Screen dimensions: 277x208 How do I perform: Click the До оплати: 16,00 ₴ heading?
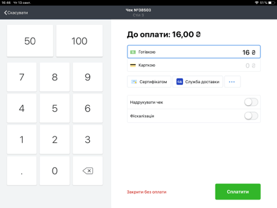pyautogui.click(x=164, y=34)
